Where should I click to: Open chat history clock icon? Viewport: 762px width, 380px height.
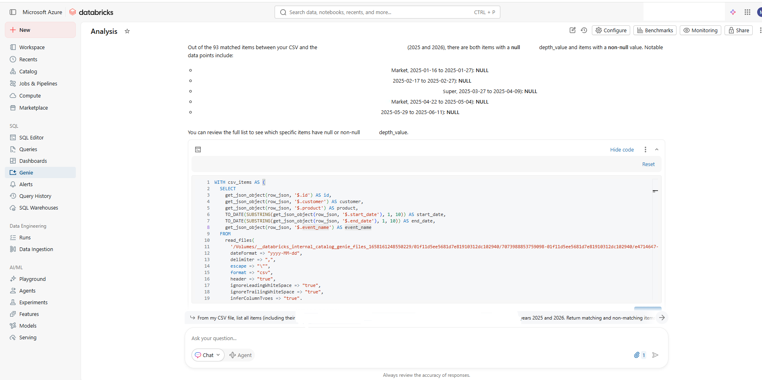click(x=584, y=30)
